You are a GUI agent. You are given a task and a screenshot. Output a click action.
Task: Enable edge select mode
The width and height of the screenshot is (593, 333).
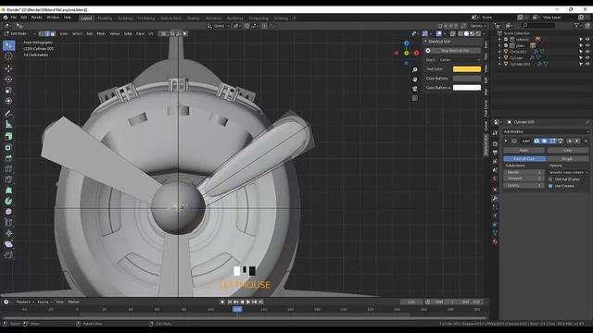(47, 33)
